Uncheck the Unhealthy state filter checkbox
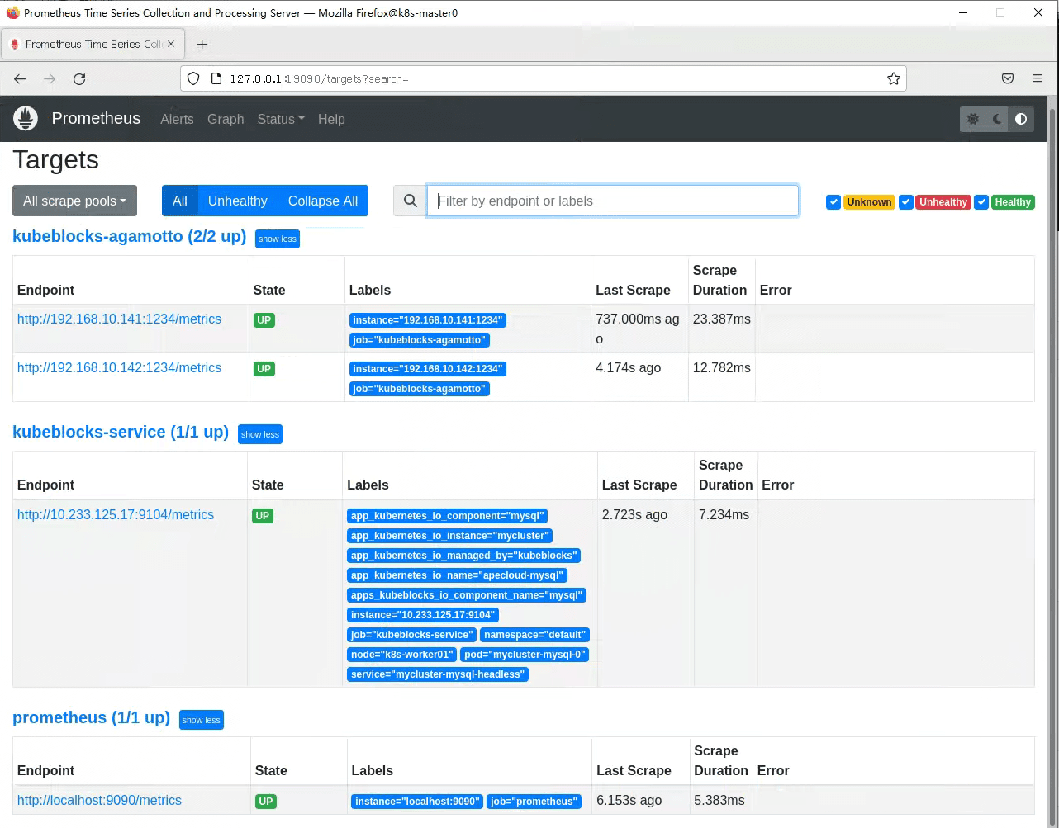This screenshot has height=828, width=1059. point(906,202)
